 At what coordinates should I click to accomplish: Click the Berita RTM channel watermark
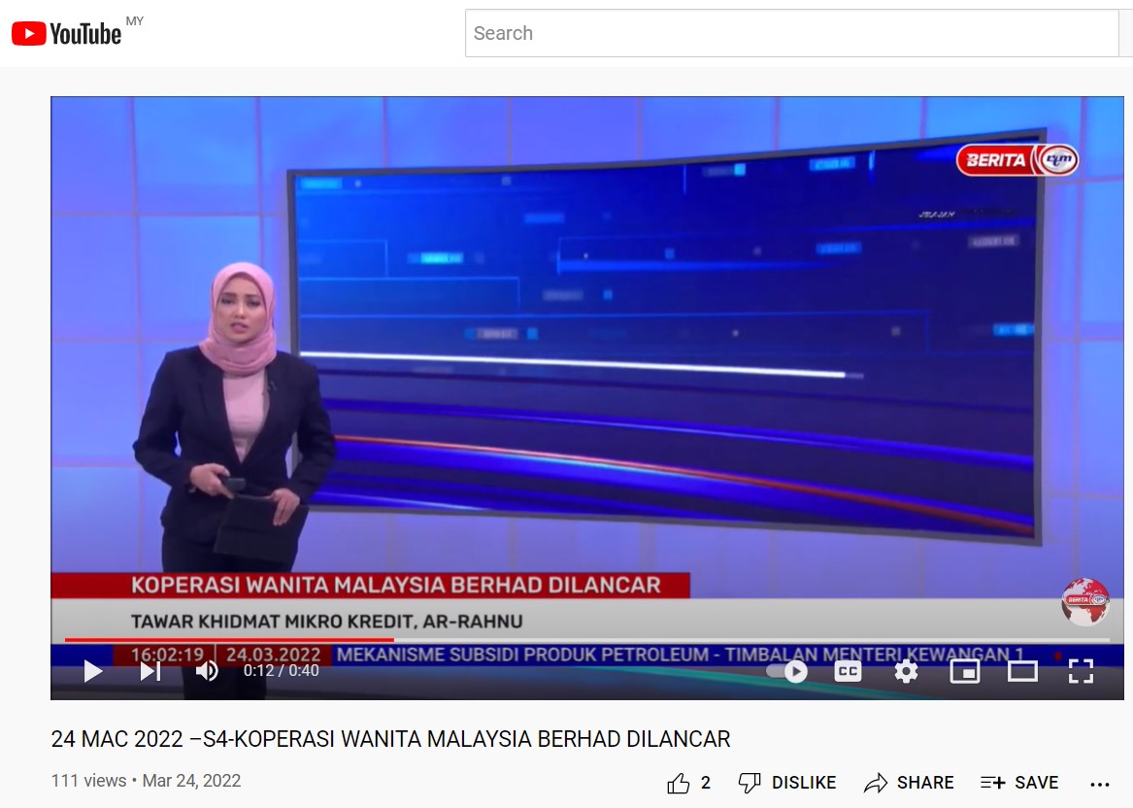(x=1084, y=601)
